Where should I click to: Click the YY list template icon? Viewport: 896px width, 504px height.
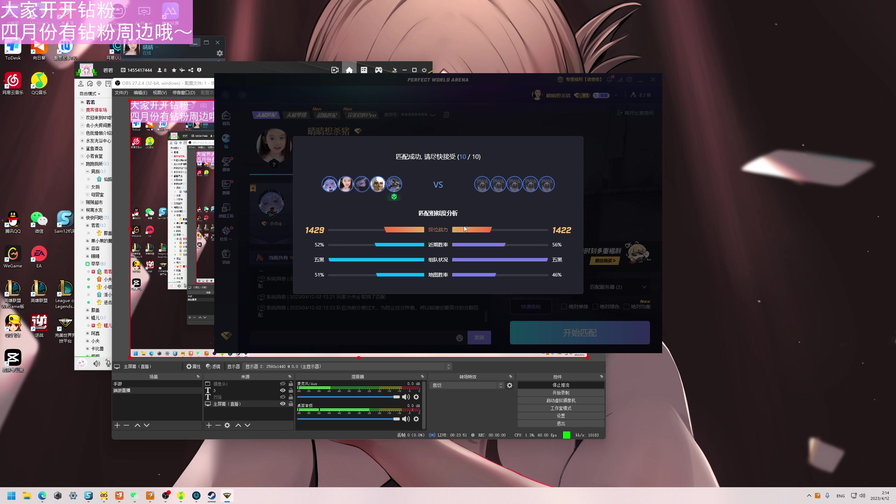(364, 70)
